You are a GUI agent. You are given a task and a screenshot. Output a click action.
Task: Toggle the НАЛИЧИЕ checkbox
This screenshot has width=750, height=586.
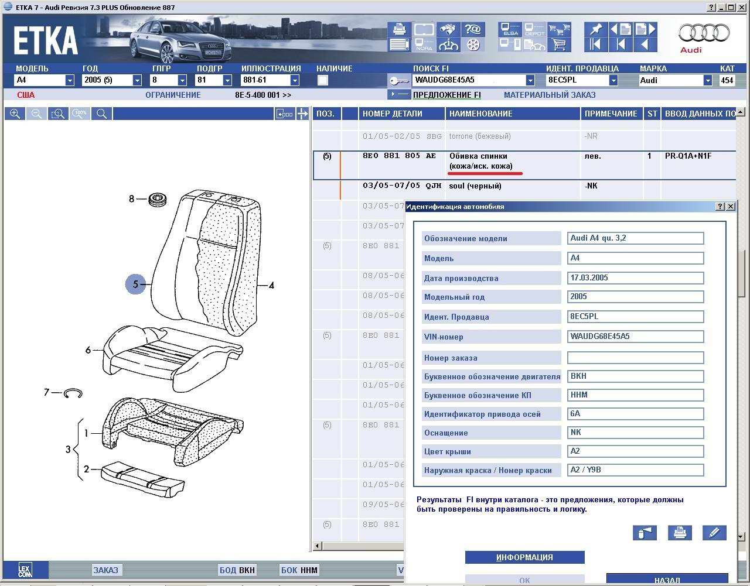pos(323,81)
